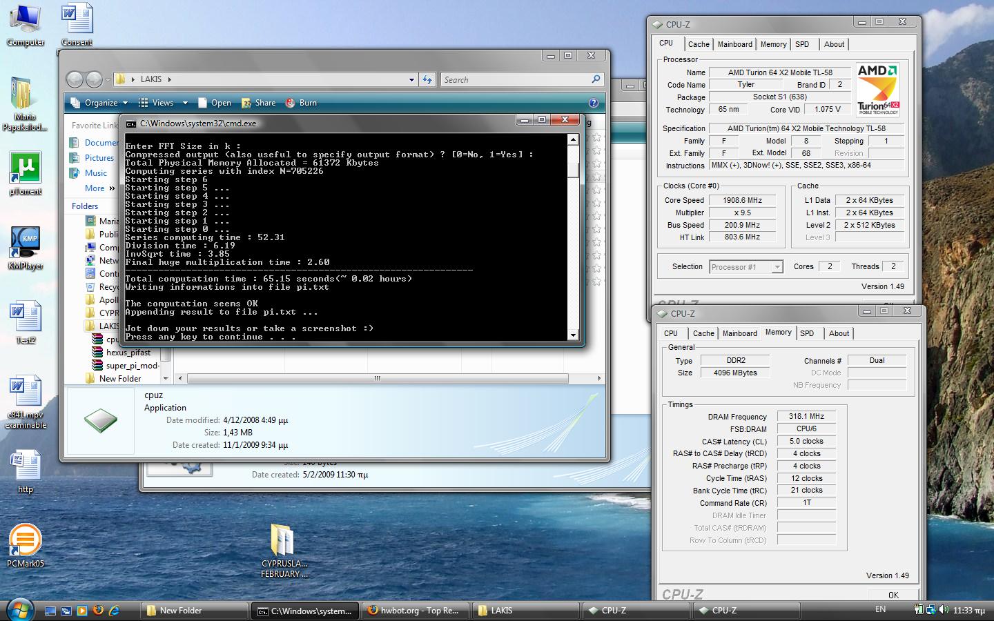This screenshot has width=994, height=621.
Task: Switch to SPD tab in upper CPU-Z
Action: (802, 44)
